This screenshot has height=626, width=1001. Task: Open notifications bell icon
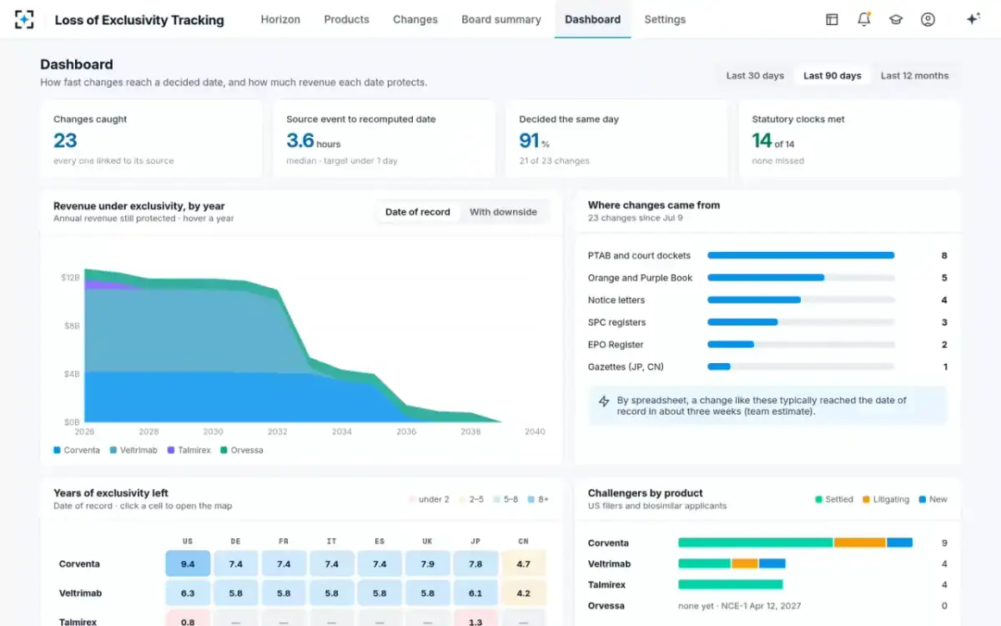click(x=863, y=19)
